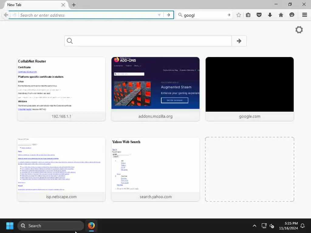This screenshot has height=233, width=311.
Task: Click the search magnifier icon beside 'googl'
Action: [180, 15]
